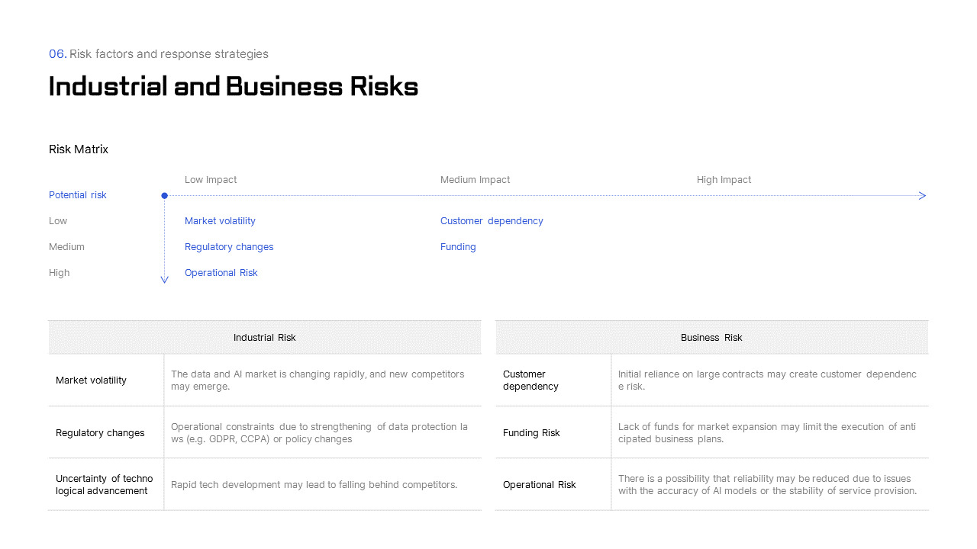
Task: Click blue "Regulatory changes" in the risk matrix
Action: [229, 247]
